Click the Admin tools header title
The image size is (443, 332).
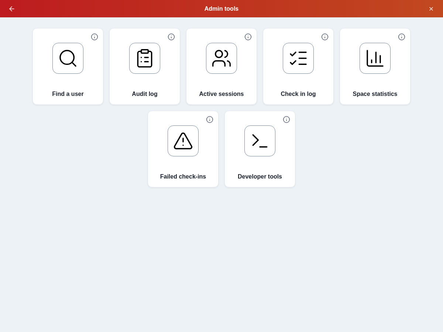(221, 9)
